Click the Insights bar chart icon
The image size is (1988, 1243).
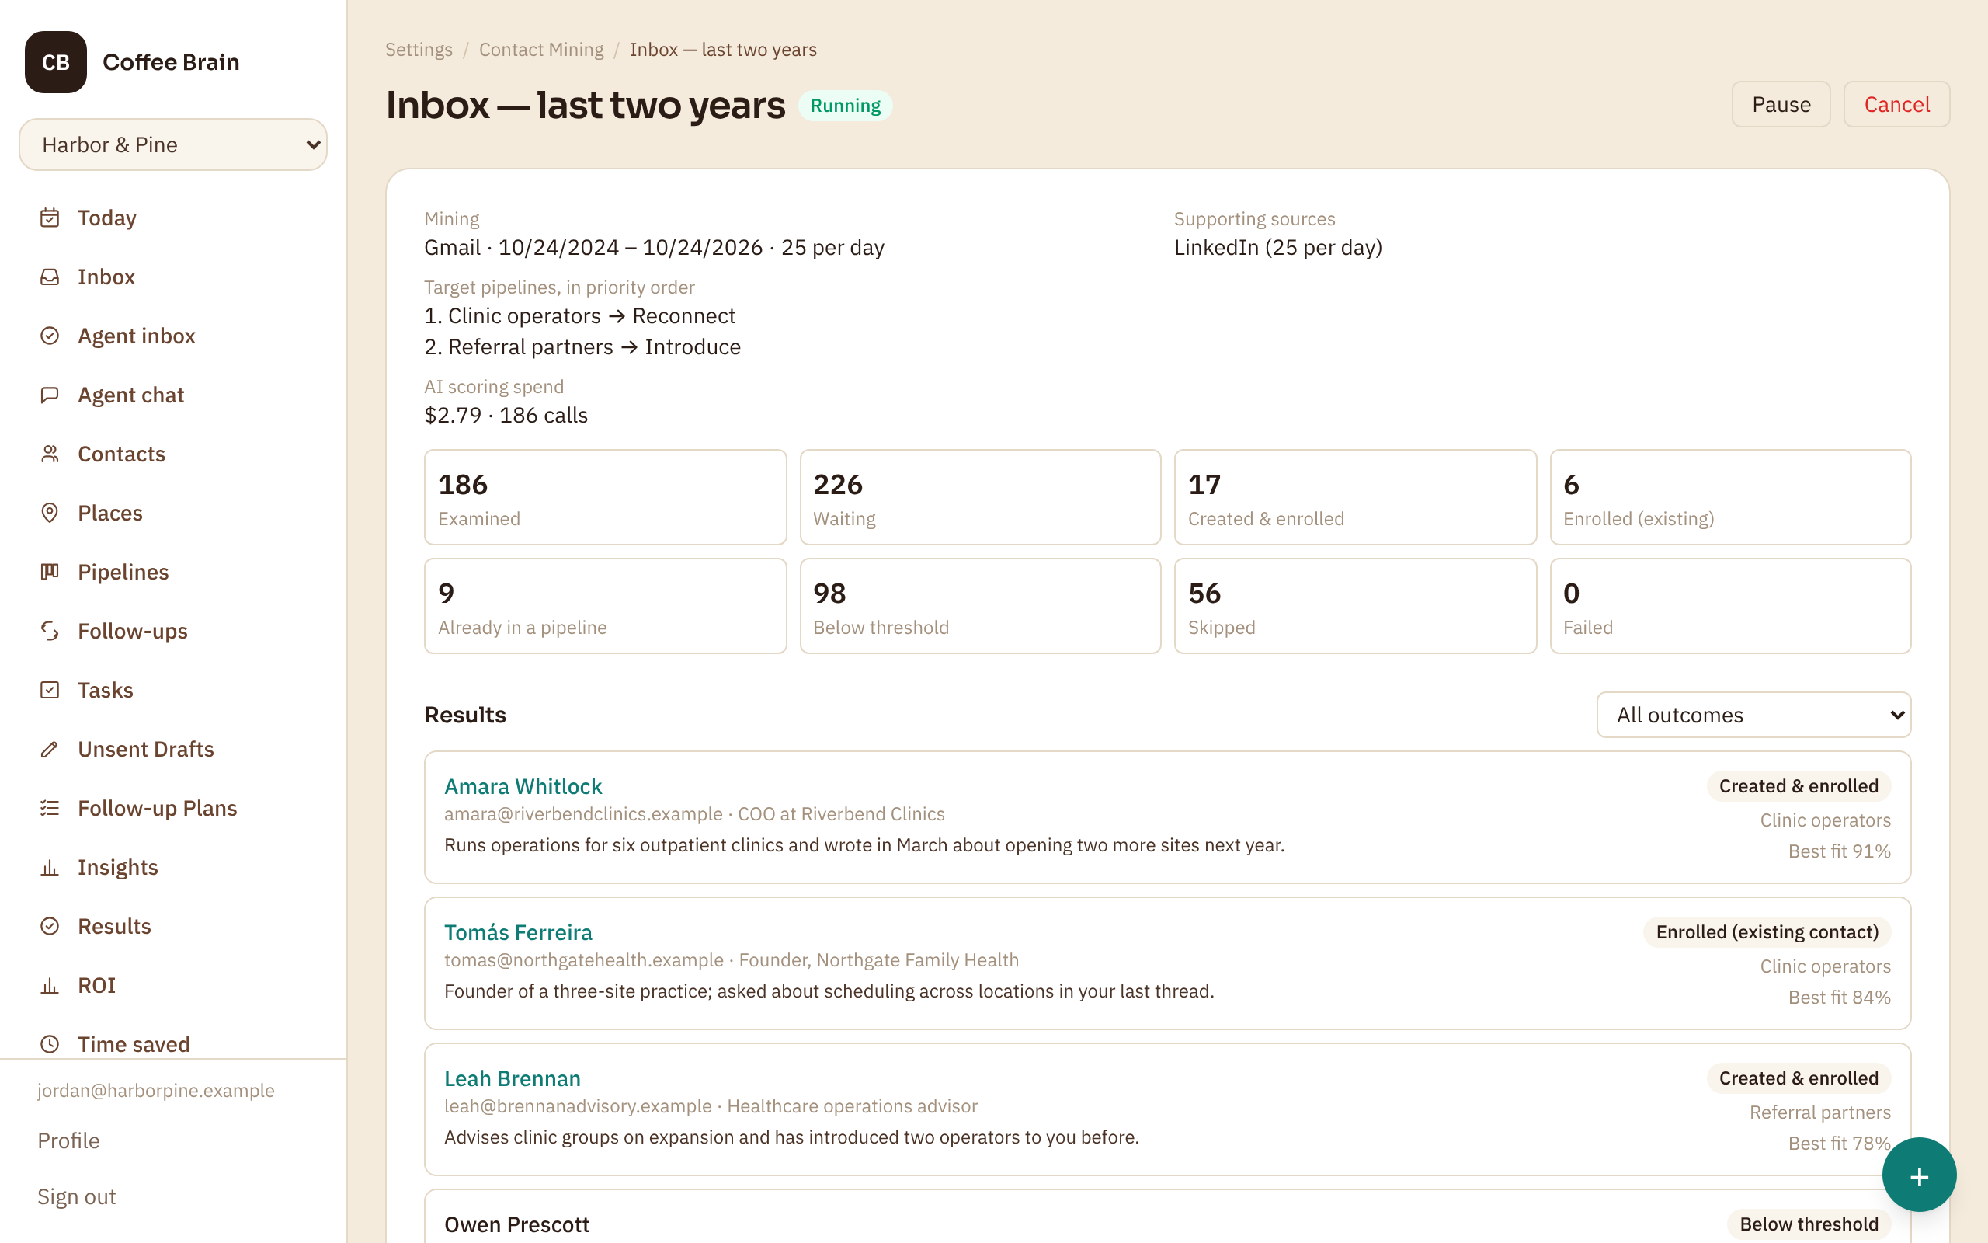point(50,867)
